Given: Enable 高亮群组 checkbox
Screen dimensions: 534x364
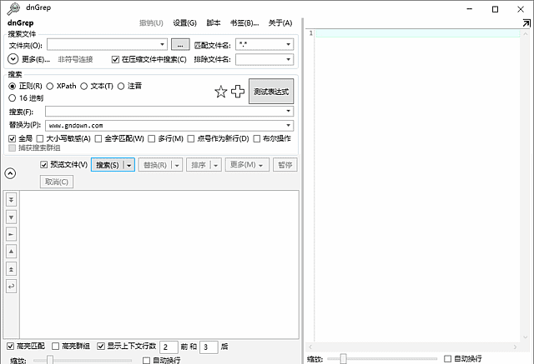Looking at the screenshot, I should click(x=56, y=347).
